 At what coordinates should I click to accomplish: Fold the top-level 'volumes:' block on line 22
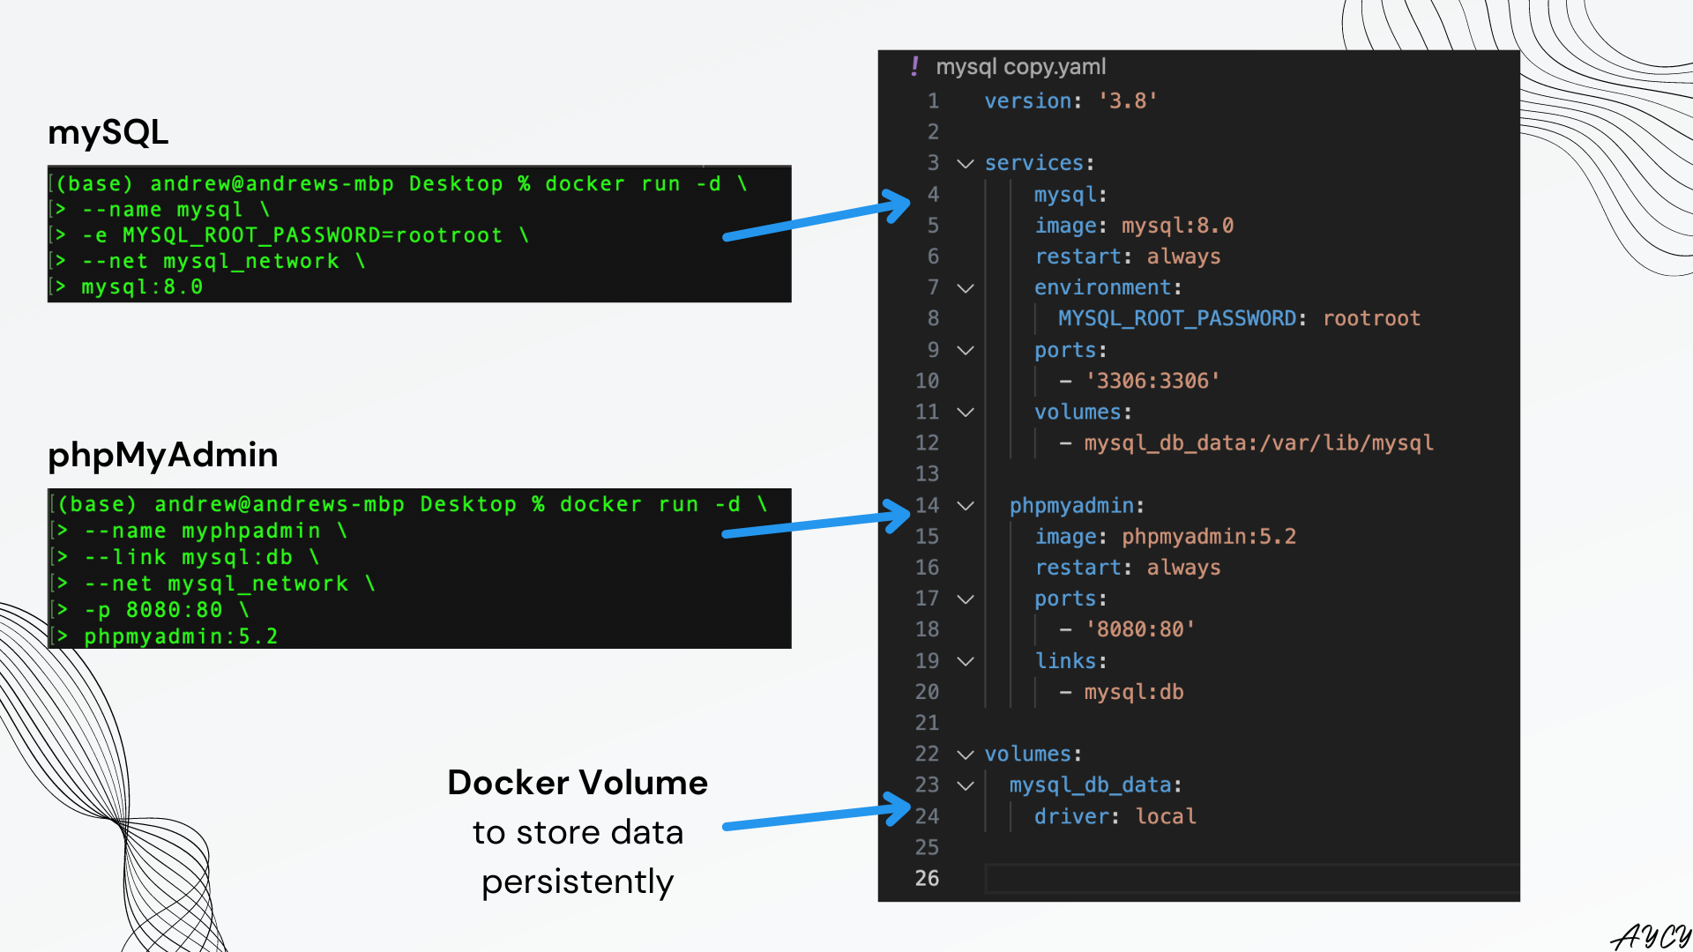[x=966, y=755]
